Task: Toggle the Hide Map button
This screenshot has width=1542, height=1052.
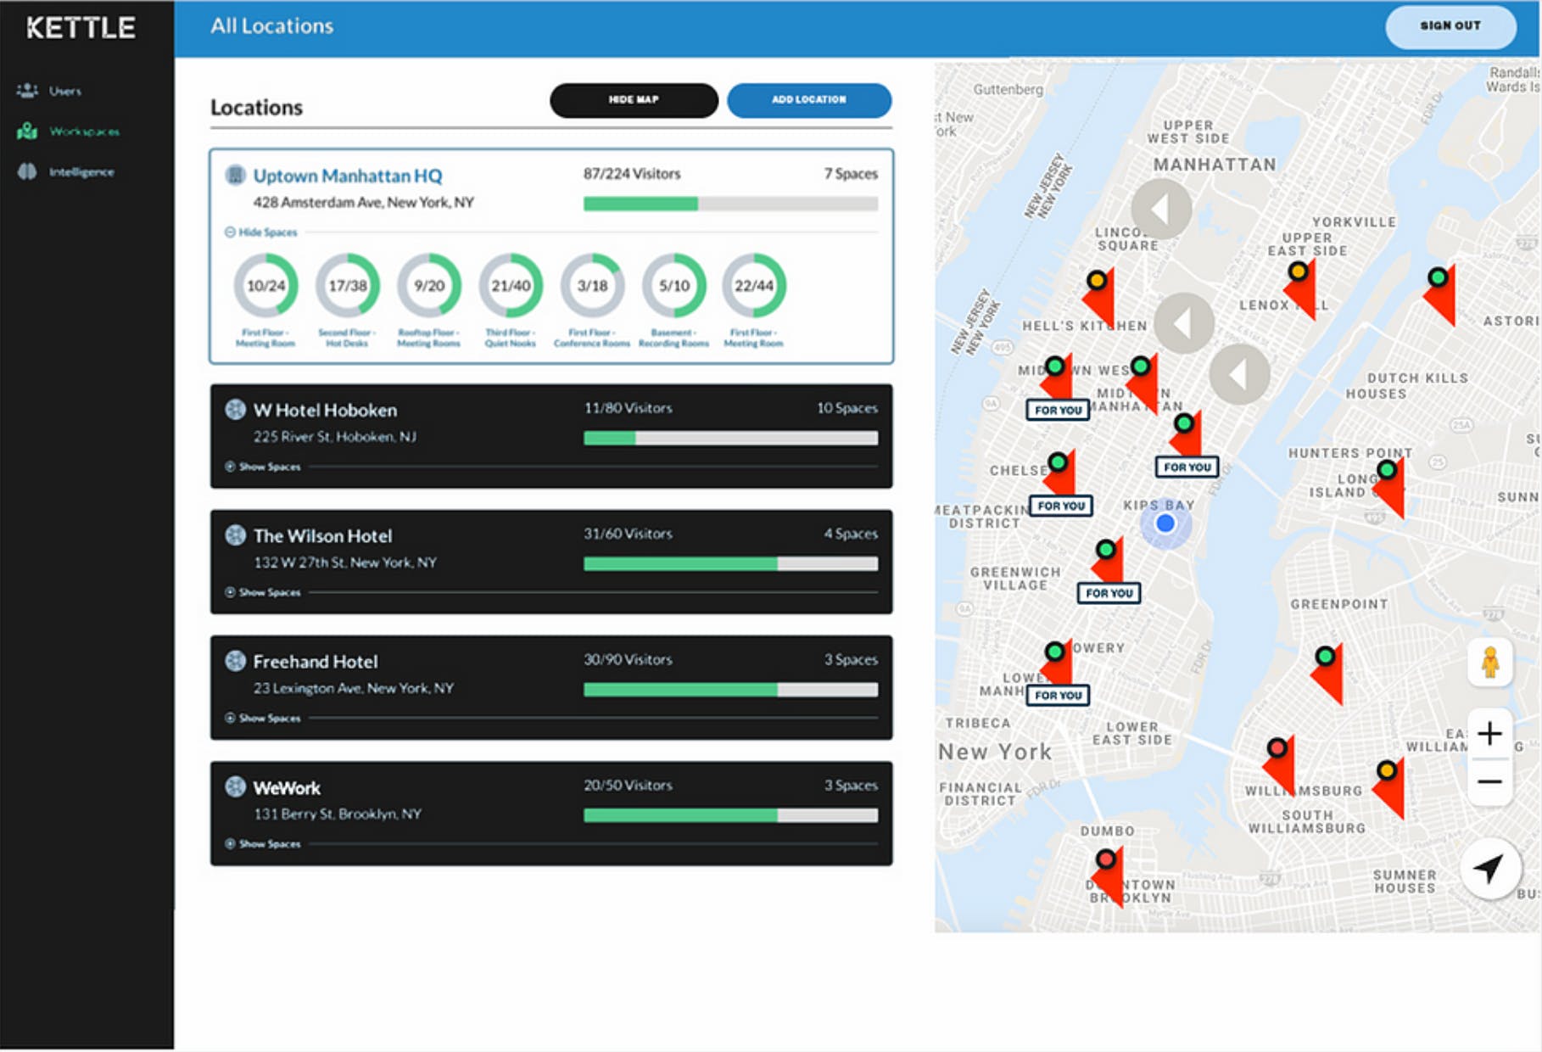Action: (x=634, y=100)
